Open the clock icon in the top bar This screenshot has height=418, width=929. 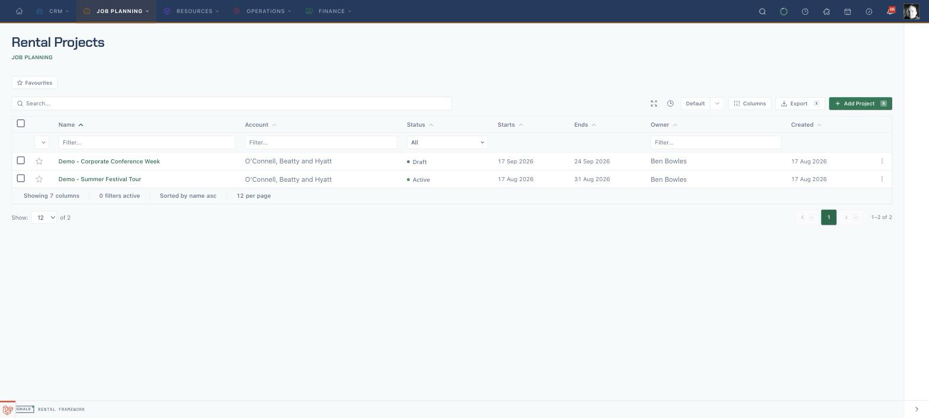point(805,11)
